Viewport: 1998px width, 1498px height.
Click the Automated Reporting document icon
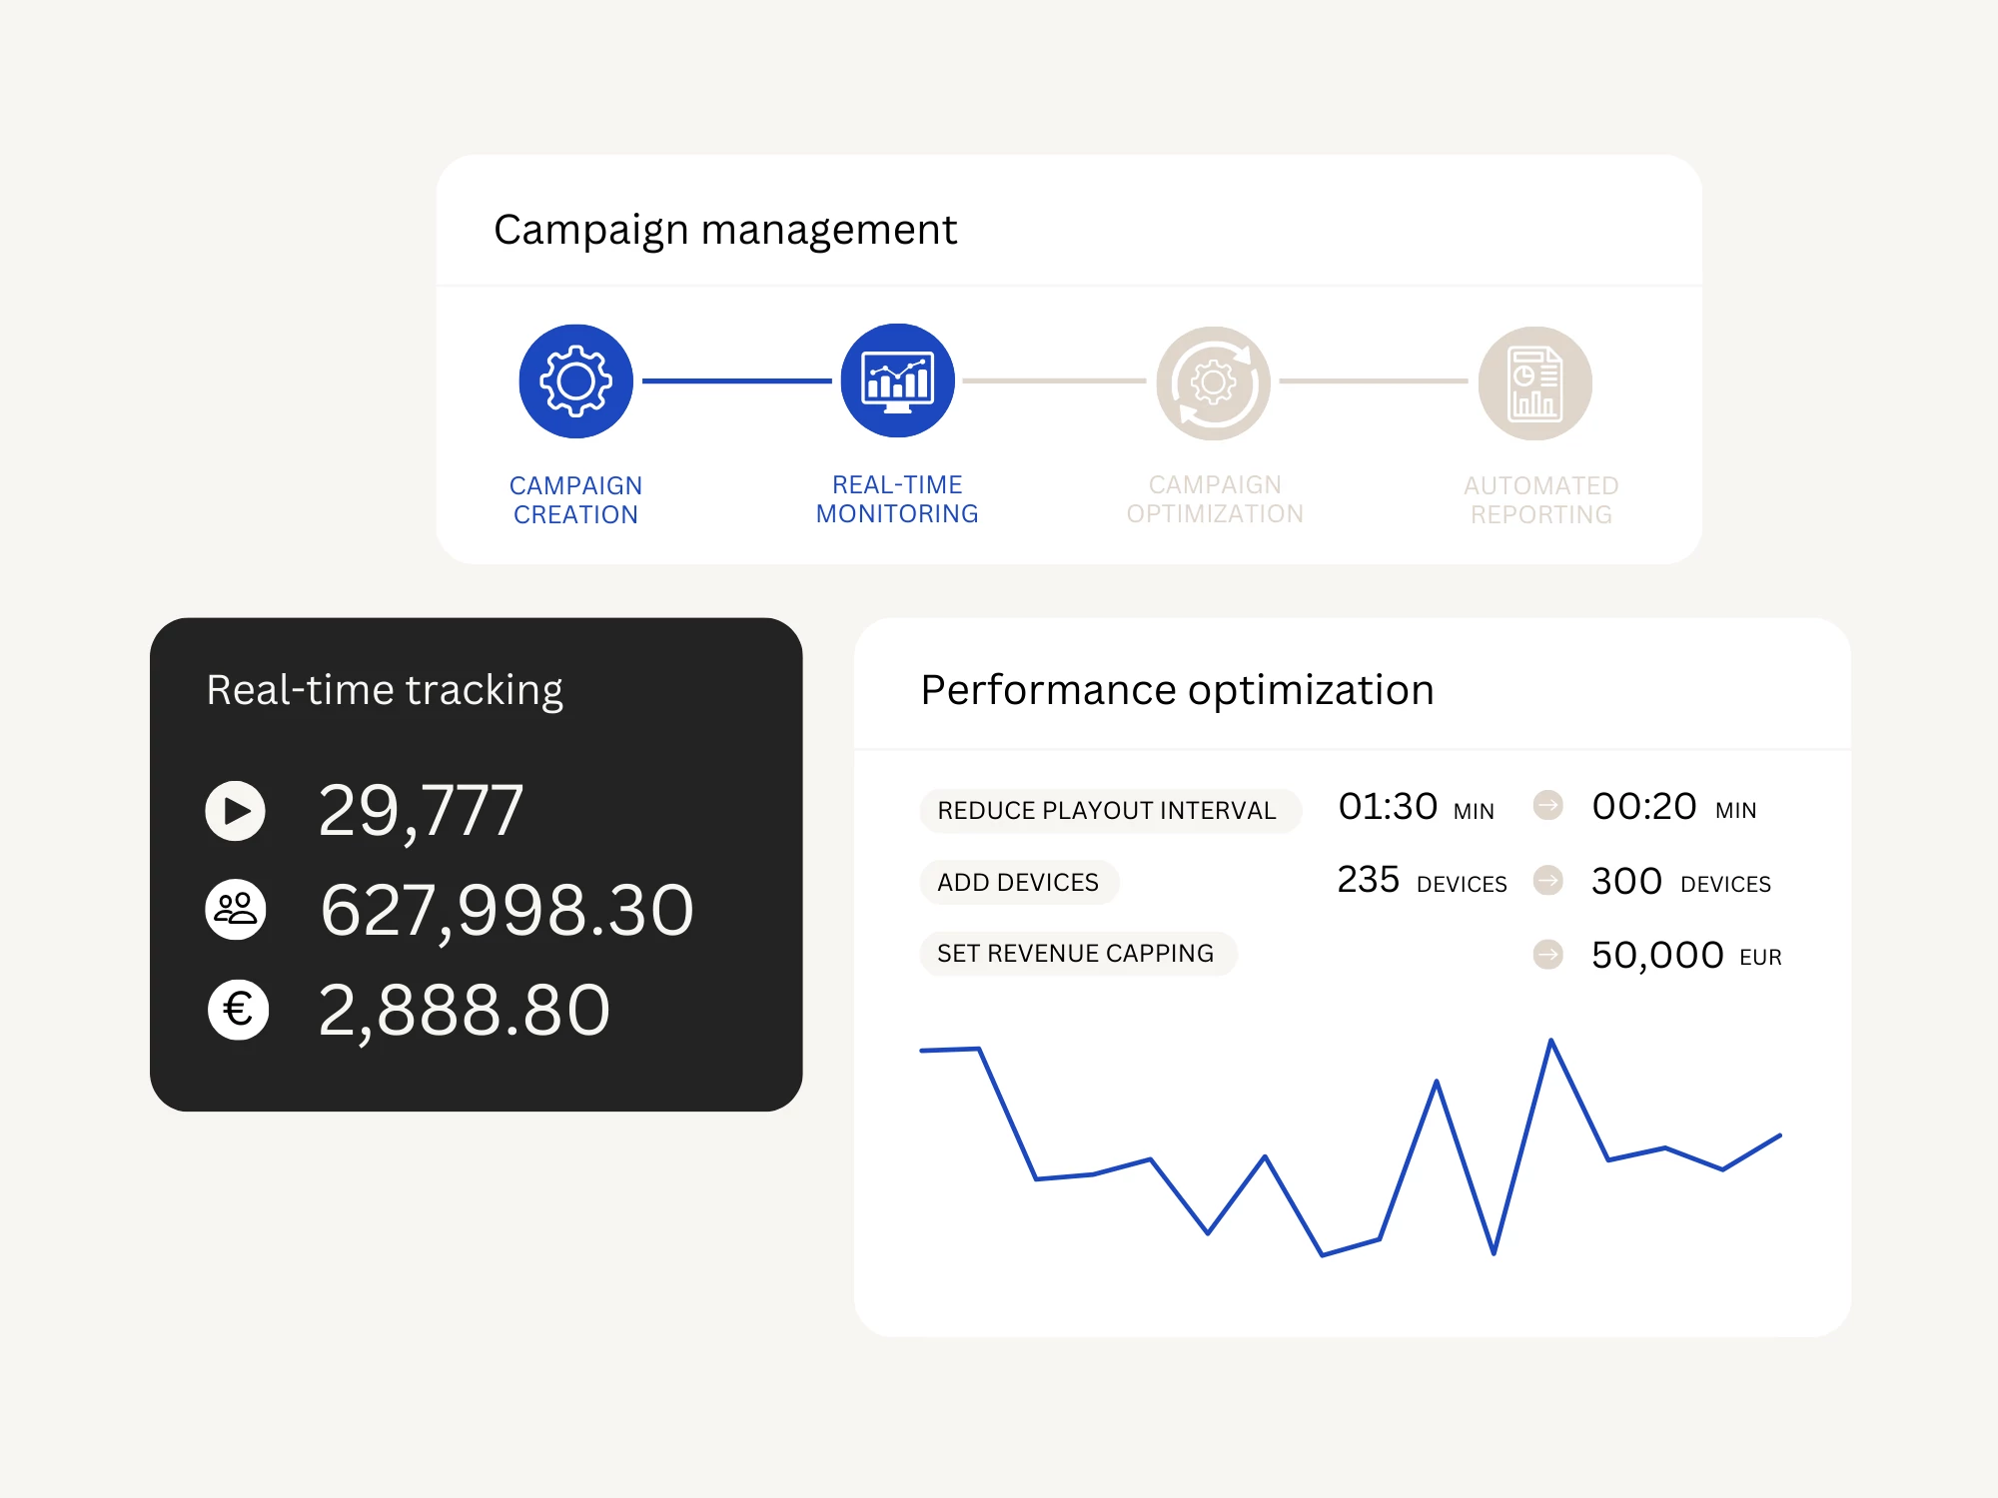pyautogui.click(x=1534, y=382)
